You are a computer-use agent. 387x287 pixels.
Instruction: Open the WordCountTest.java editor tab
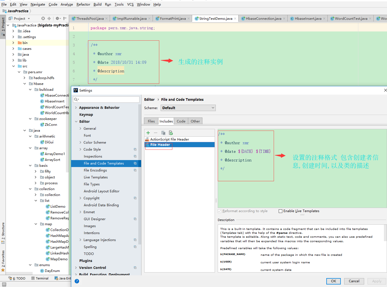point(351,19)
